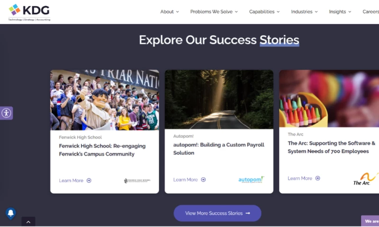Click the Fenwick High School logo
Screen dimensions: 379x227
tap(137, 181)
